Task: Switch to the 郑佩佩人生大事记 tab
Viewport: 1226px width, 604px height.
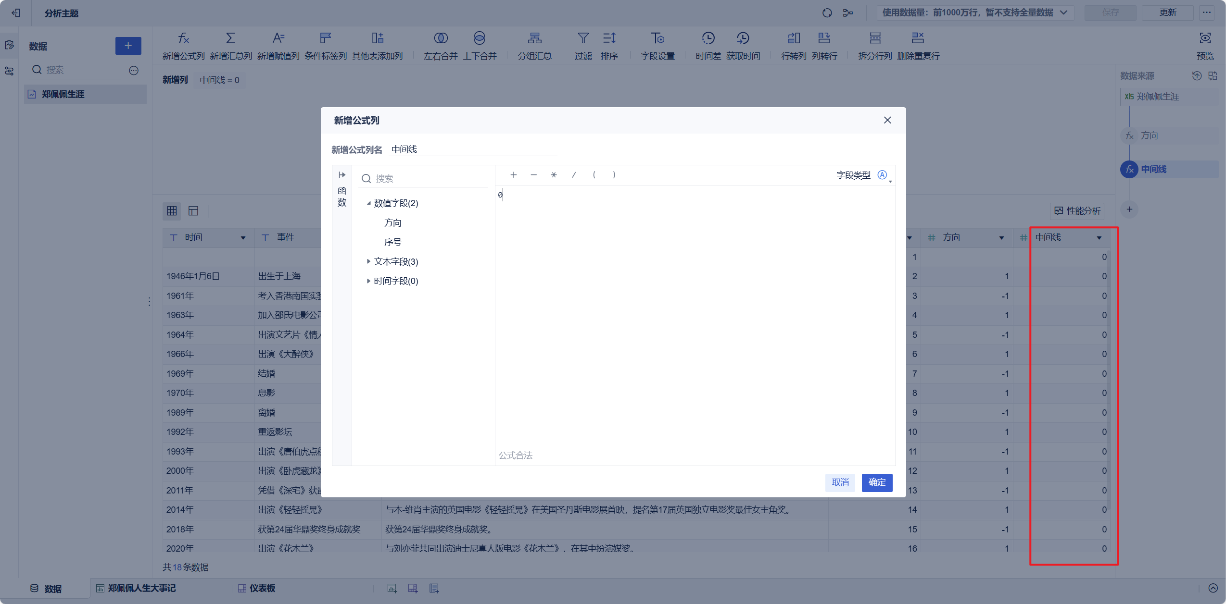Action: coord(136,589)
